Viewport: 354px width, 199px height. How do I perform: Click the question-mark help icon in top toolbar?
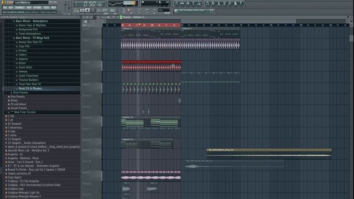(x=241, y=3)
